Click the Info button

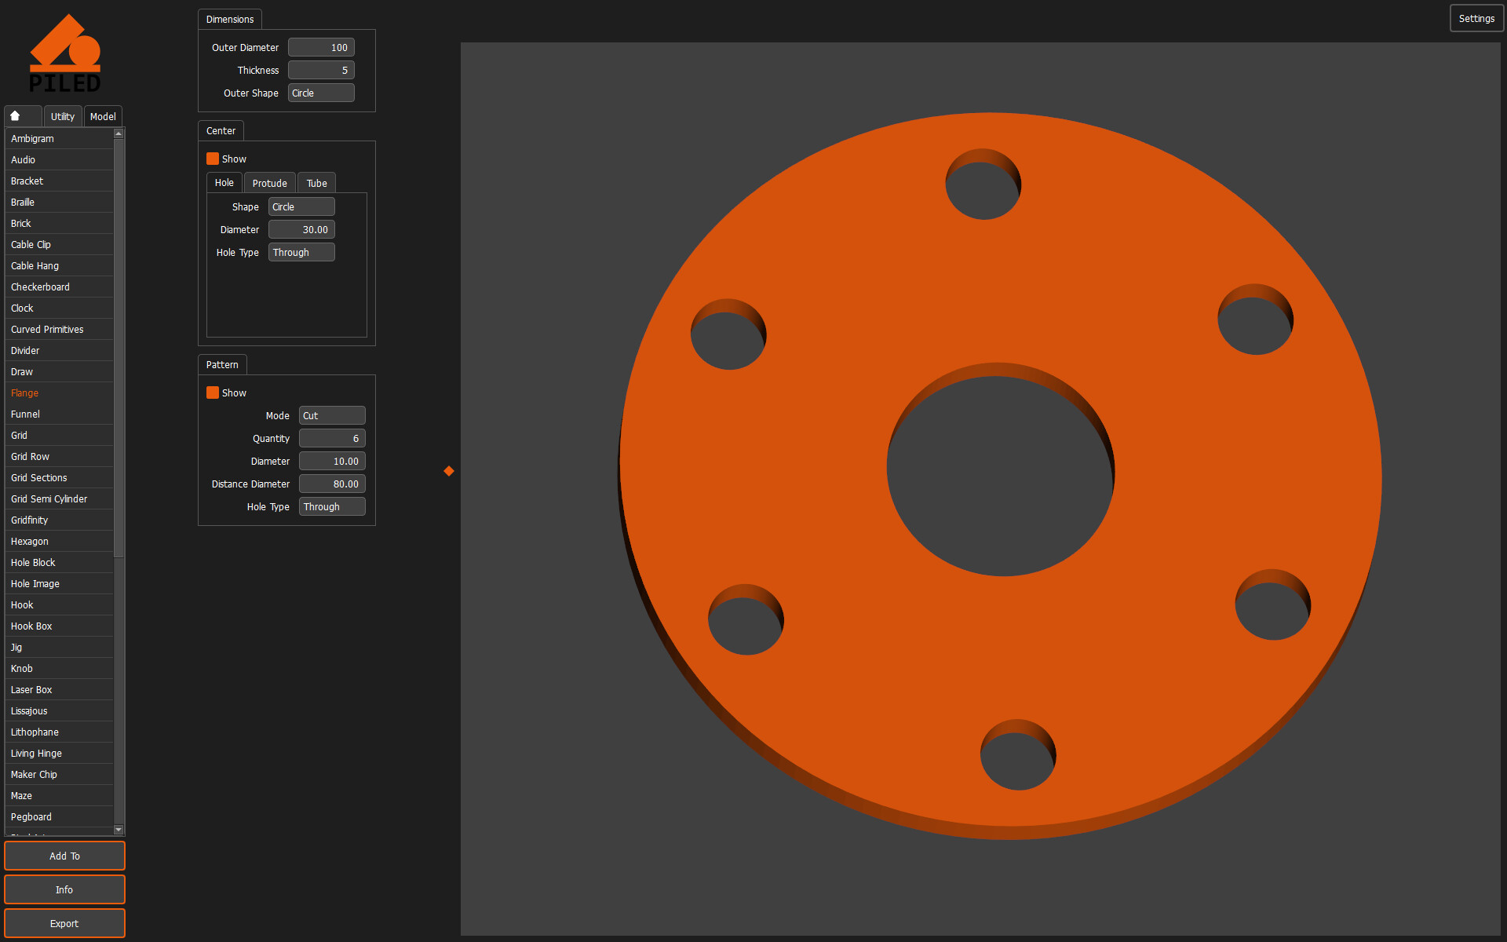[64, 889]
